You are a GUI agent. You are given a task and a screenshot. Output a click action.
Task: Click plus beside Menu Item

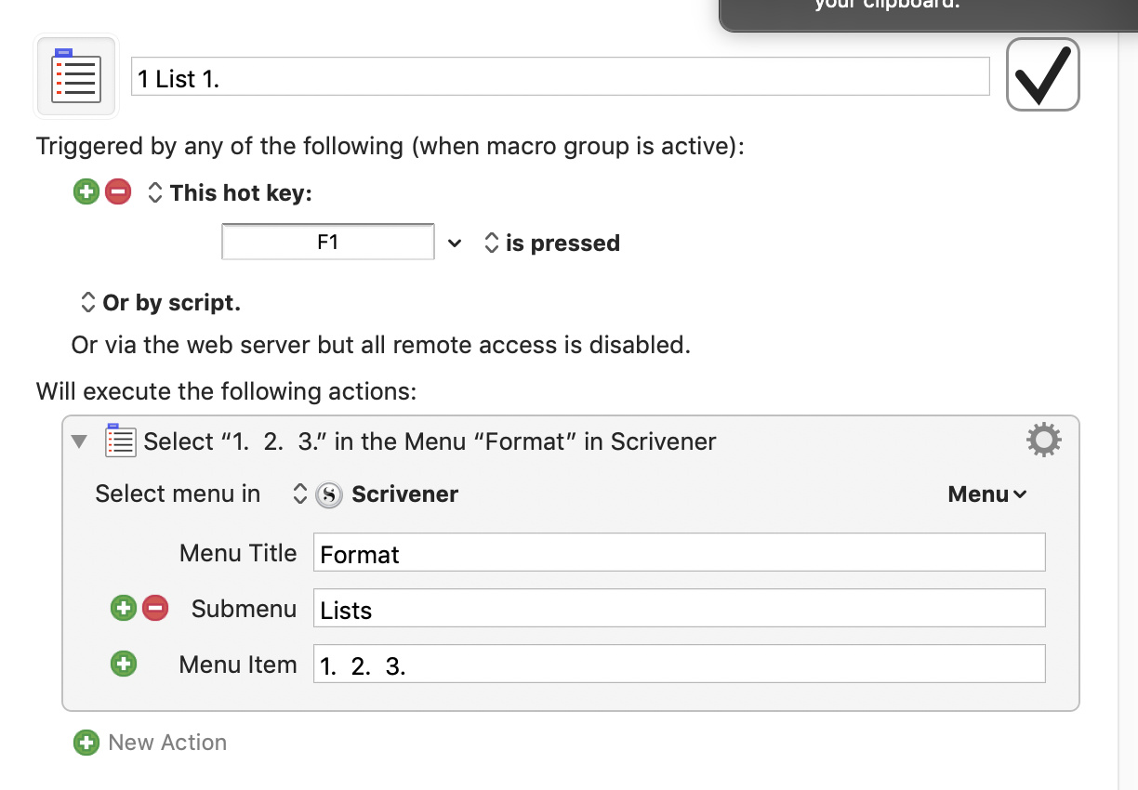coord(123,665)
